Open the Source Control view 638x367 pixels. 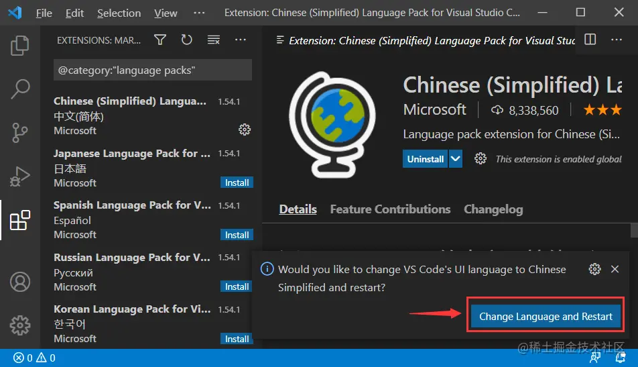(x=19, y=133)
